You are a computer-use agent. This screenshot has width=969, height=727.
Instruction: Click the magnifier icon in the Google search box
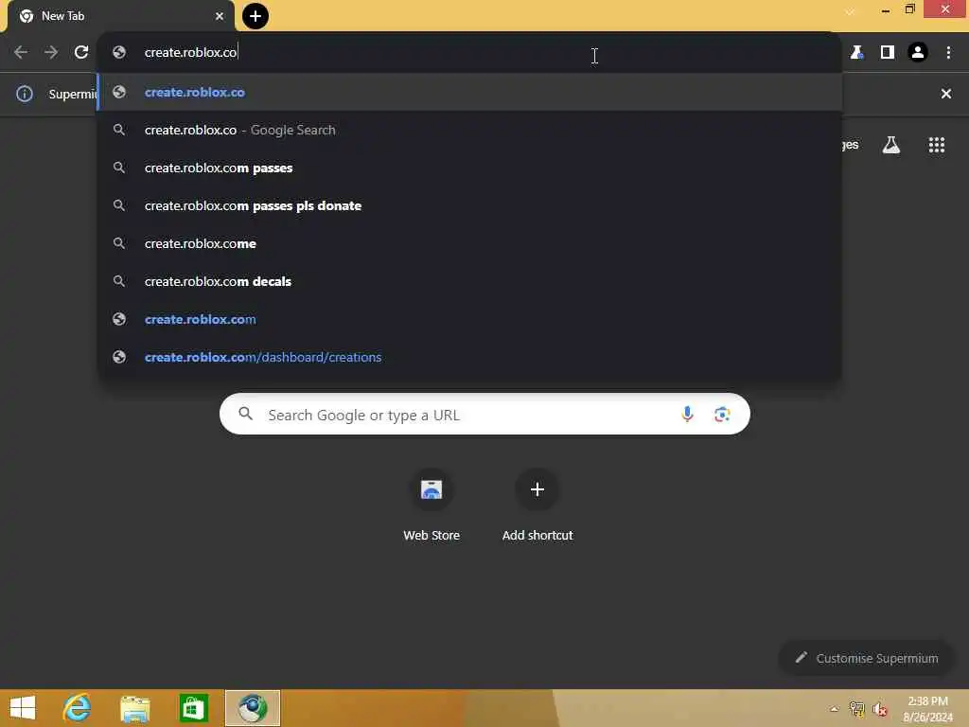click(245, 414)
